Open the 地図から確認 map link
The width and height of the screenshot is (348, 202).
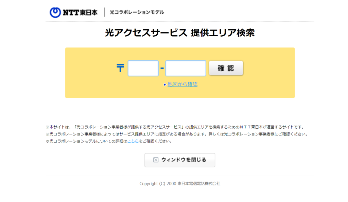click(182, 84)
